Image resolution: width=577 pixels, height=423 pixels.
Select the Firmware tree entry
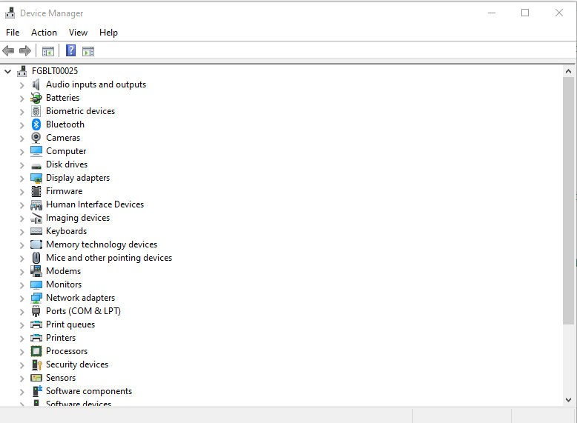click(64, 191)
